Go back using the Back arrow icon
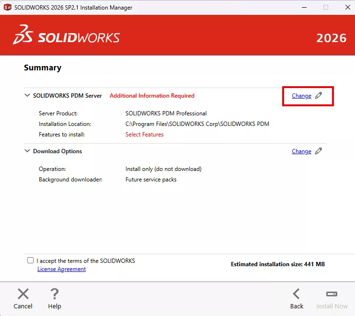Image resolution: width=355 pixels, height=316 pixels. (x=297, y=294)
